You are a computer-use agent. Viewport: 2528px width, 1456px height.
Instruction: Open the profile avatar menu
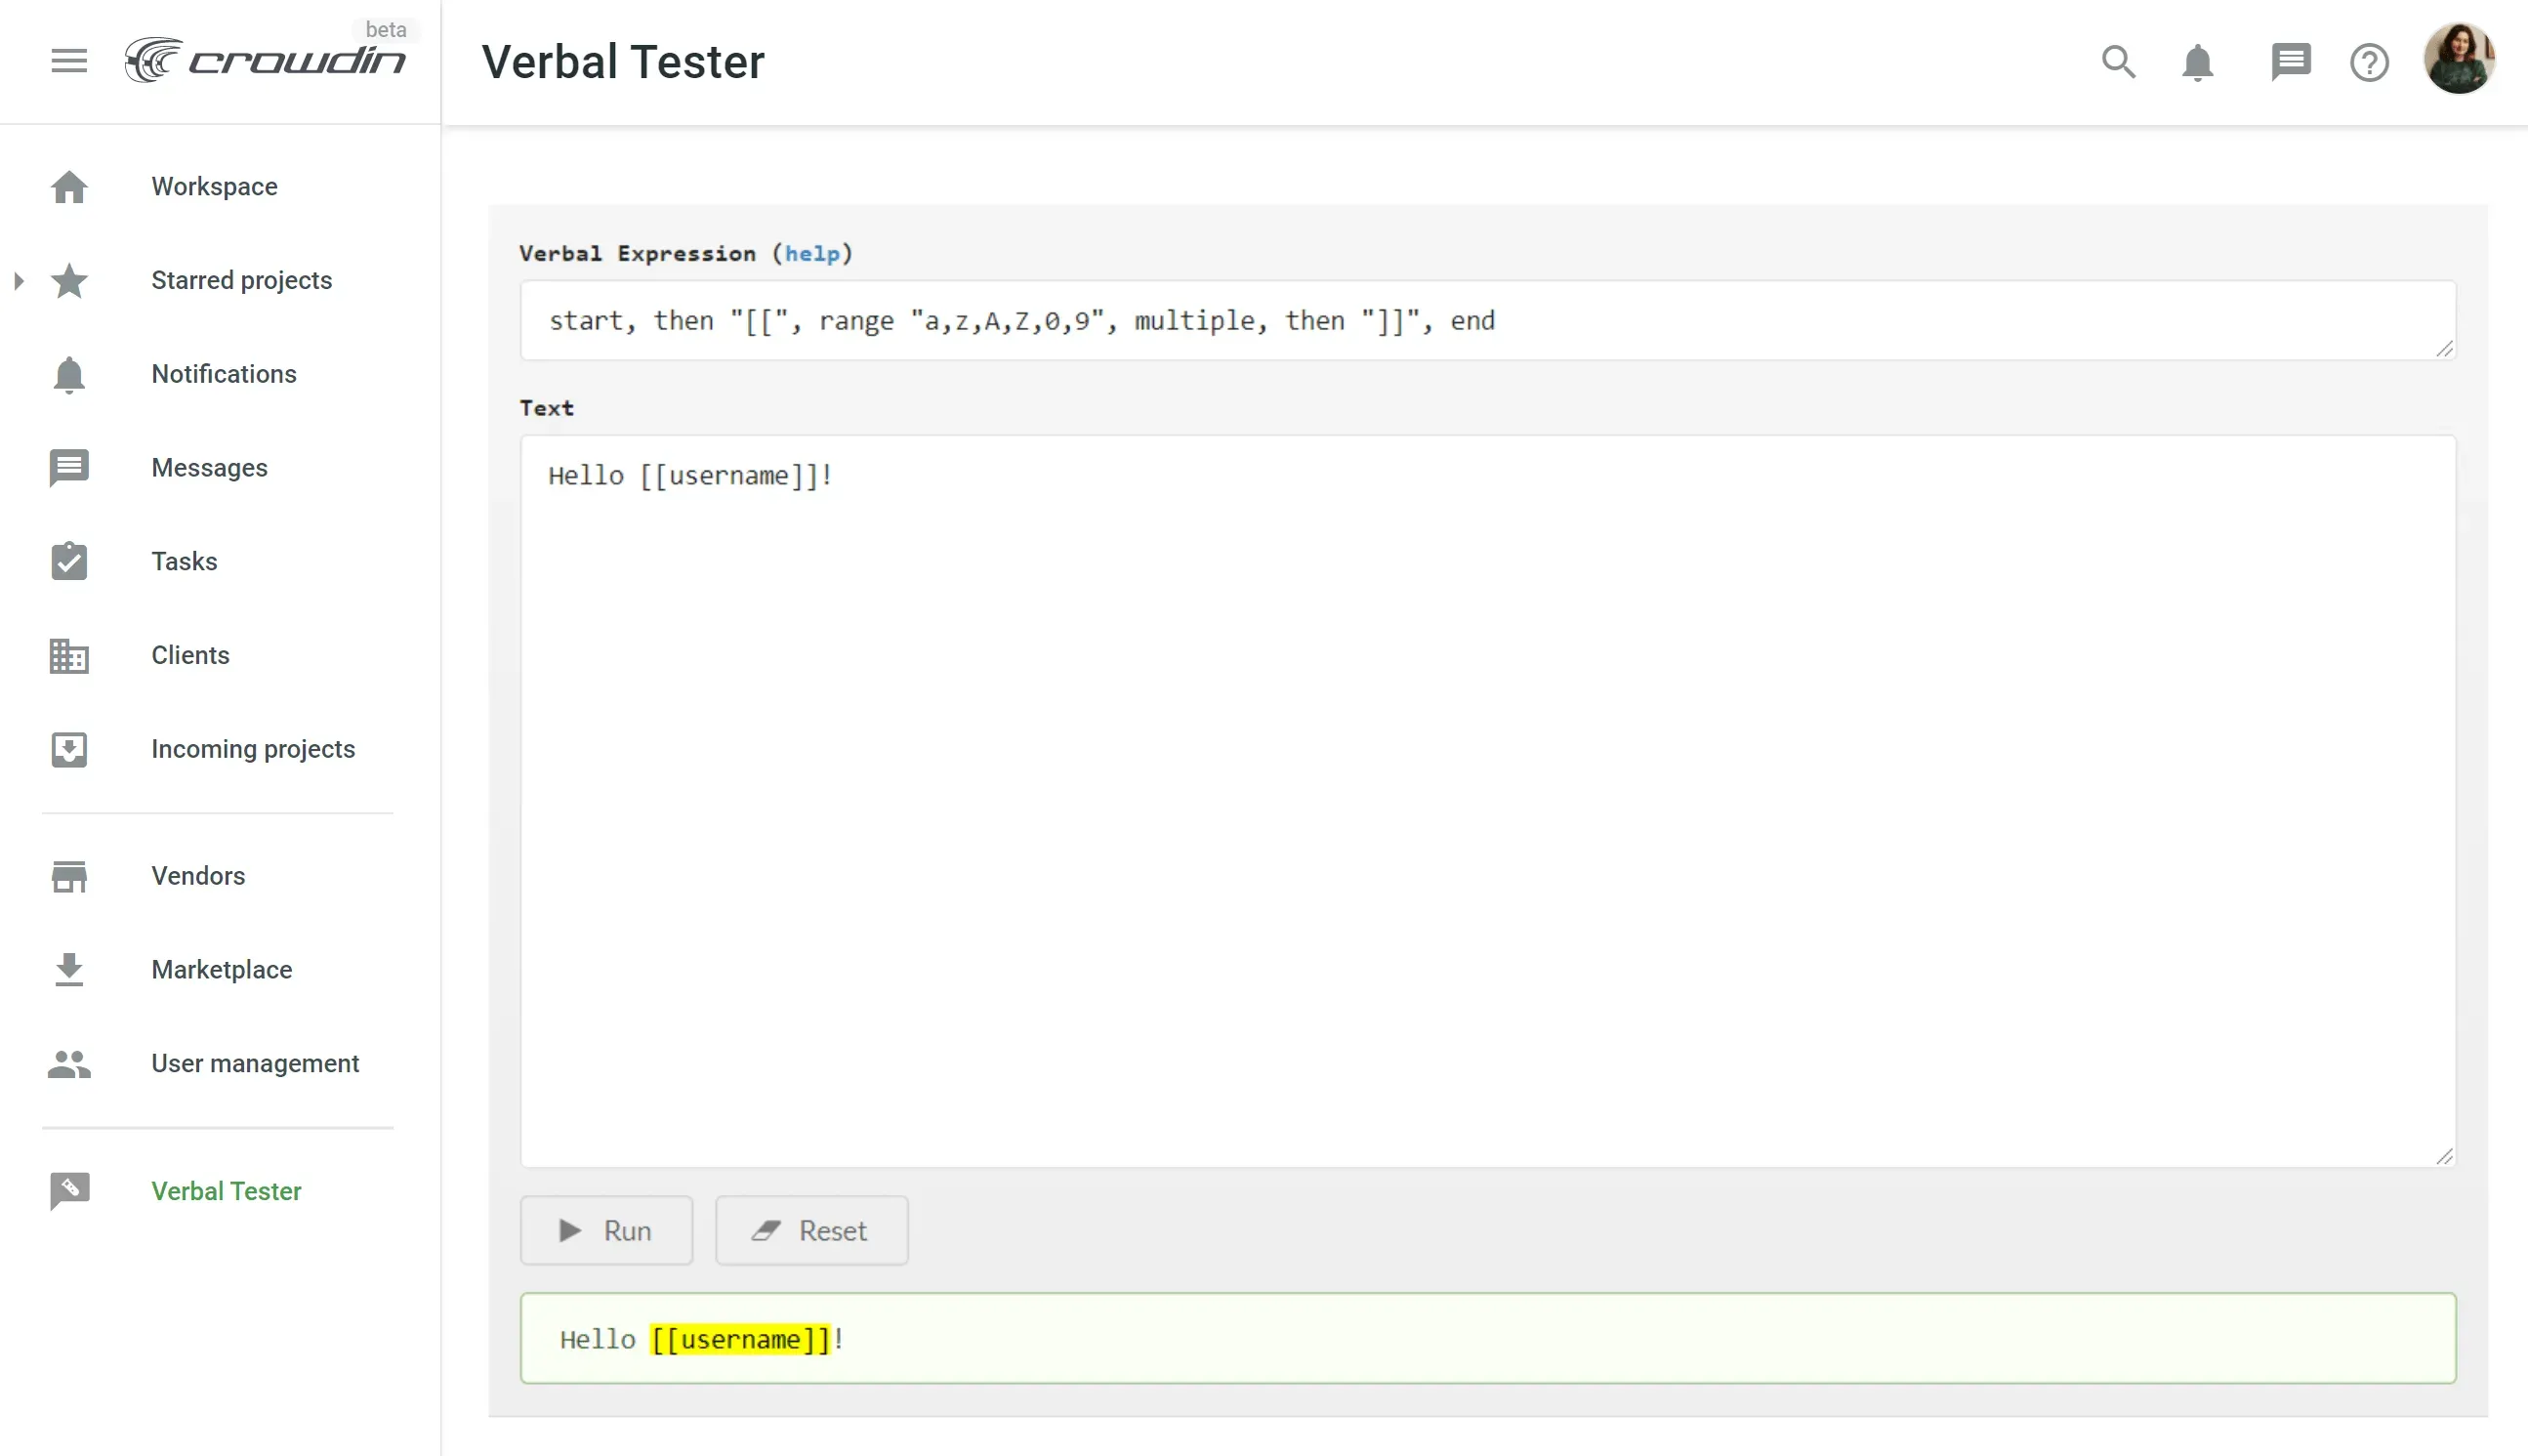[2460, 60]
